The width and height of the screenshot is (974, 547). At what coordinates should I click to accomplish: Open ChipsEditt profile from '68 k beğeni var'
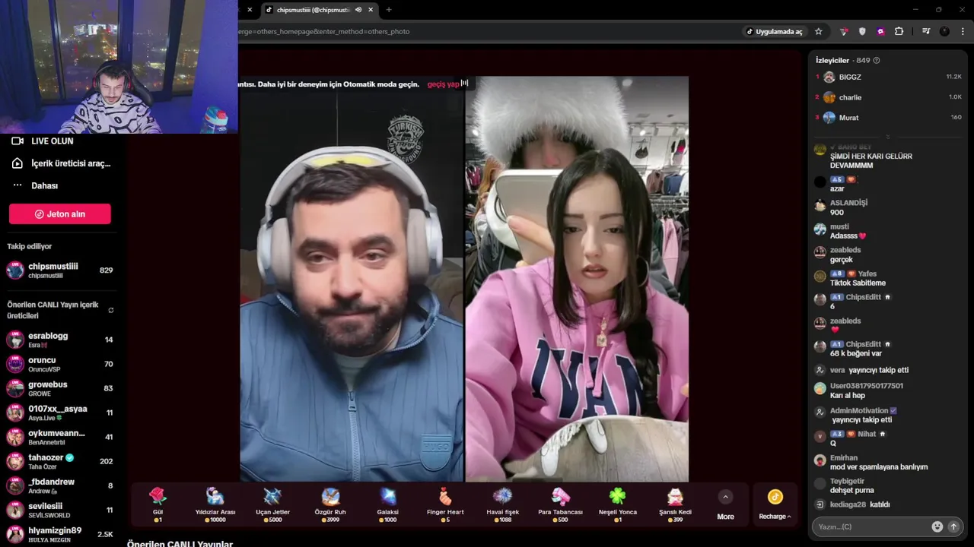[x=863, y=344]
